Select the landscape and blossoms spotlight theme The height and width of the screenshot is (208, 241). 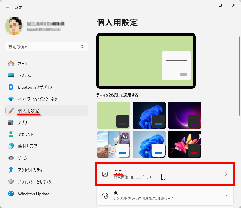coord(114,144)
